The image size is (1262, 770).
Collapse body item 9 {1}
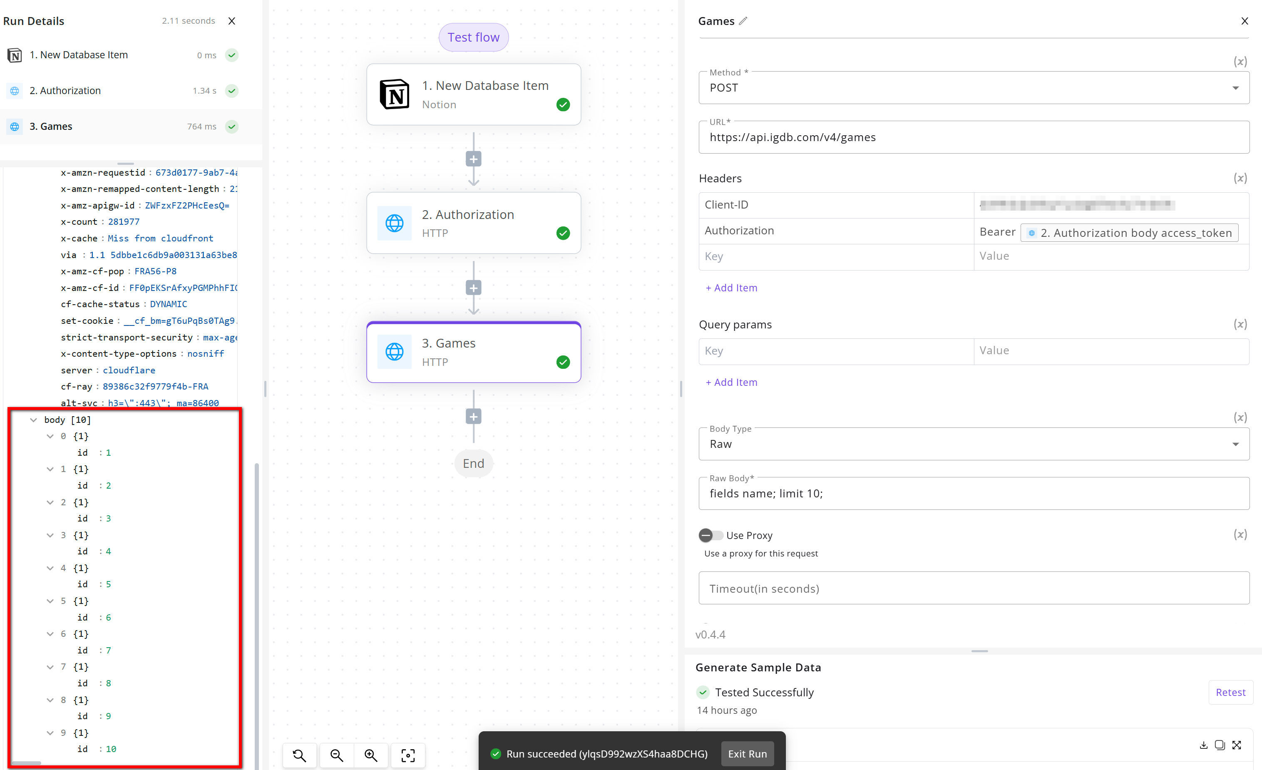[x=50, y=733]
